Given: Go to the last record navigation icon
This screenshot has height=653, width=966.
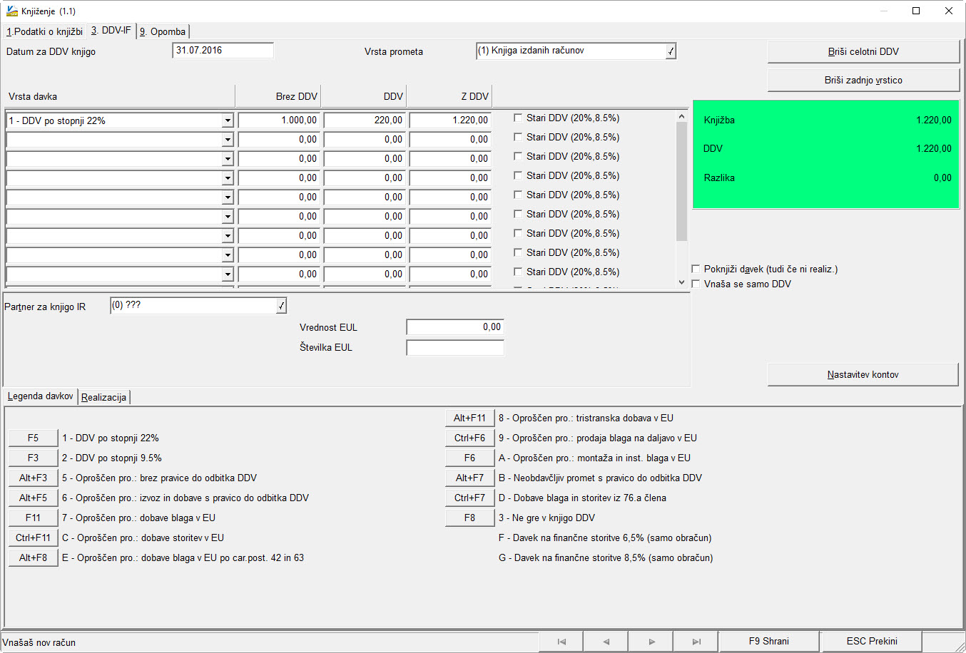Looking at the screenshot, I should pos(696,642).
